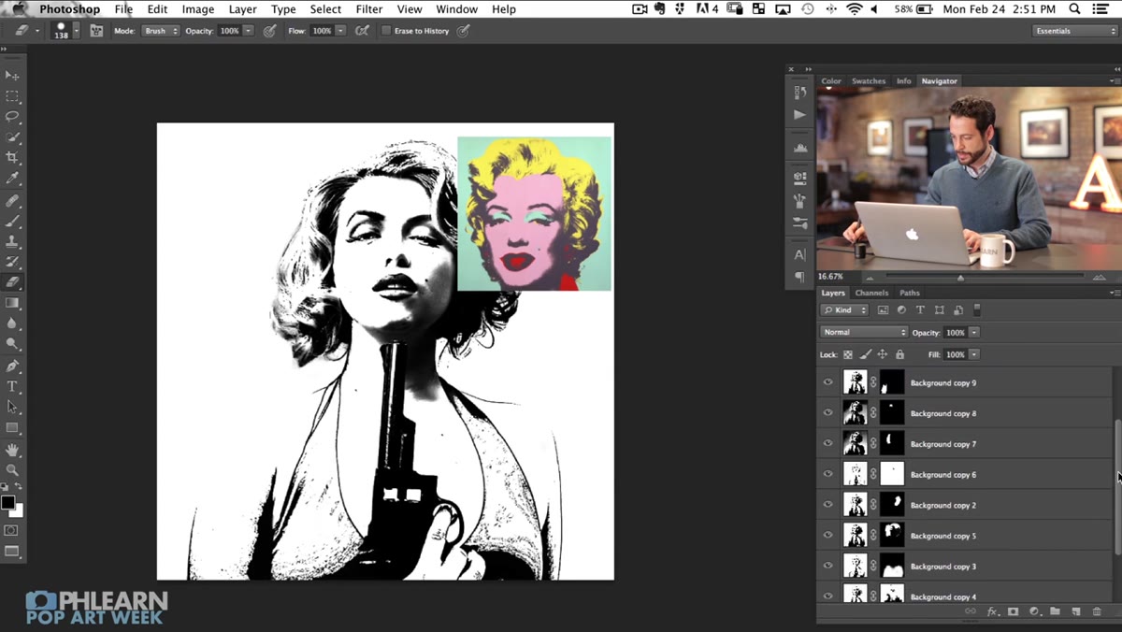Select the Blur tool
The image size is (1122, 632).
12,323
